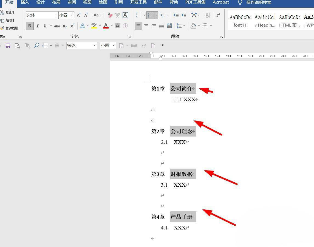Open the Change Case (Aa) dropdown
This screenshot has height=247, width=314.
(x=98, y=15)
